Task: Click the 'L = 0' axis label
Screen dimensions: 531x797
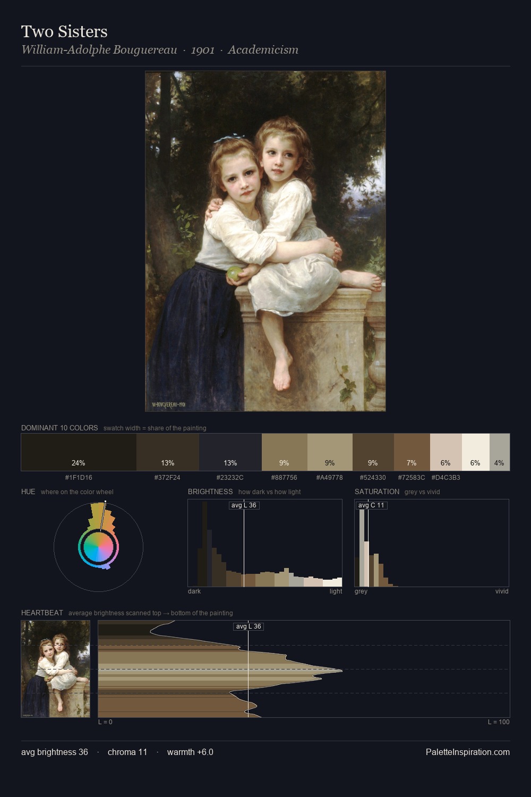Action: 105,722
